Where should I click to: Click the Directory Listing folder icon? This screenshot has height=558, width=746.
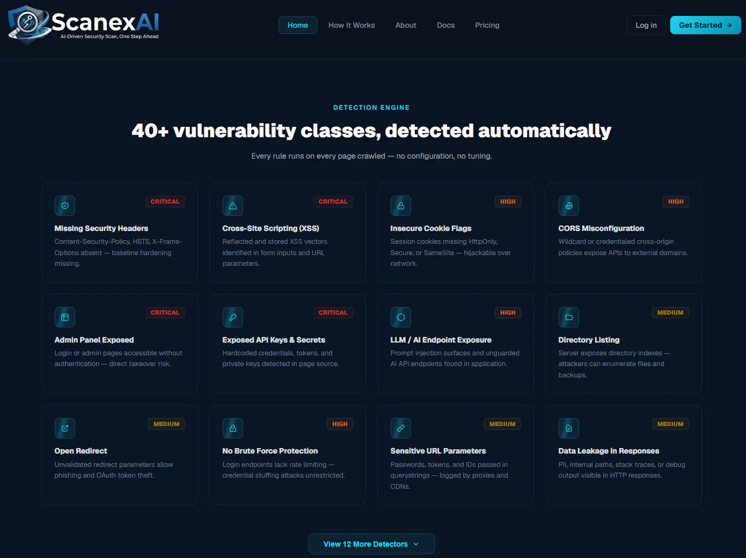pos(569,317)
